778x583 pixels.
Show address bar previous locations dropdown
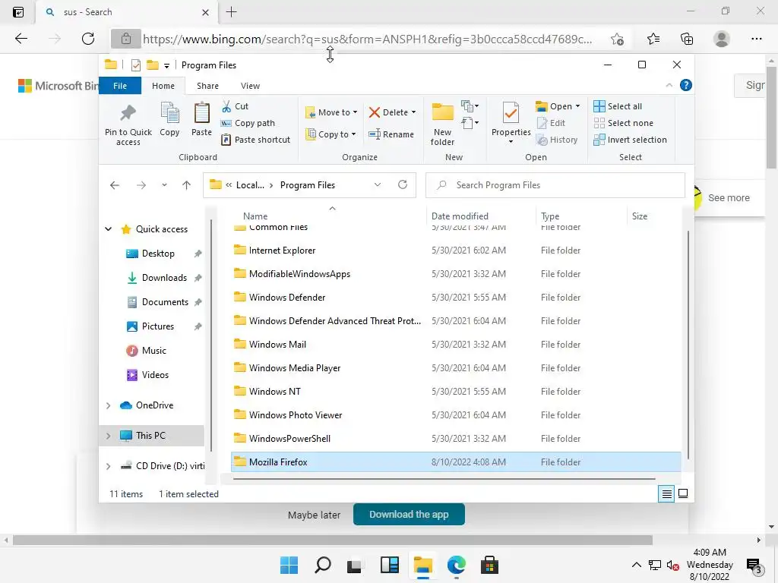coord(377,185)
